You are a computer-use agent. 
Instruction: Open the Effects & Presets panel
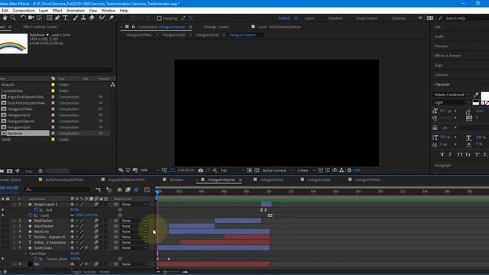coord(448,56)
